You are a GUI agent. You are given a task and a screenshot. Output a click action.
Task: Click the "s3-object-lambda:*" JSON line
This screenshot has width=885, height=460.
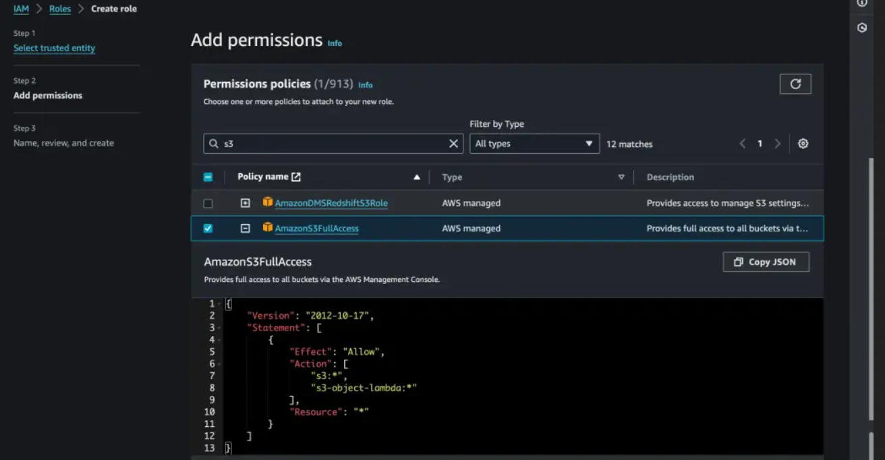[x=364, y=388]
